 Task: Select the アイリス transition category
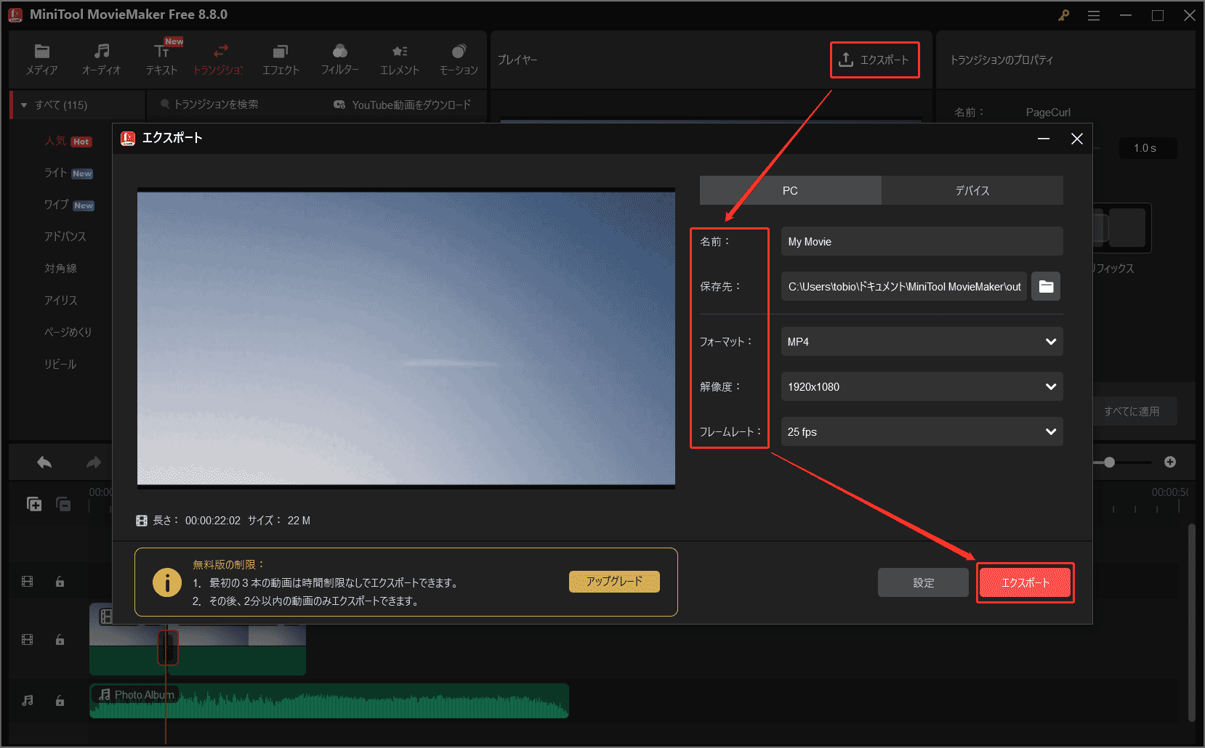[60, 301]
